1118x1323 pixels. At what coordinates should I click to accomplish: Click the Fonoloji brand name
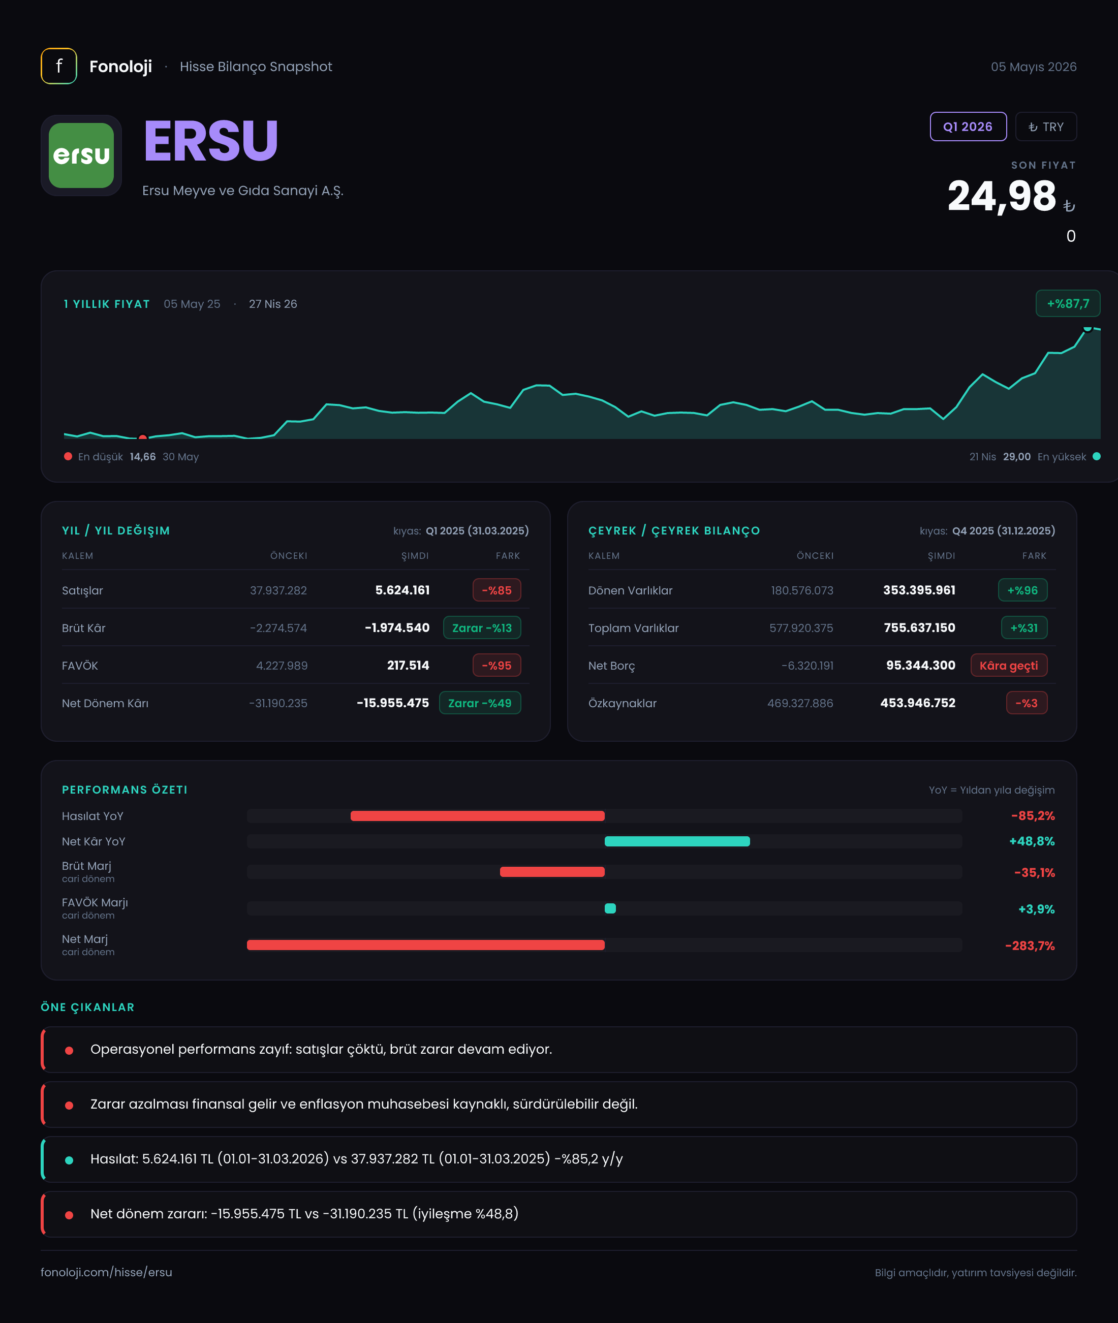click(x=120, y=67)
